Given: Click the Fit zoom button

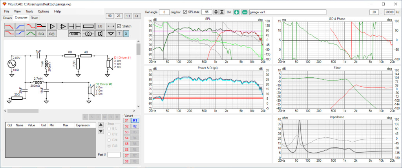Looking at the screenshot, I should (137, 16).
